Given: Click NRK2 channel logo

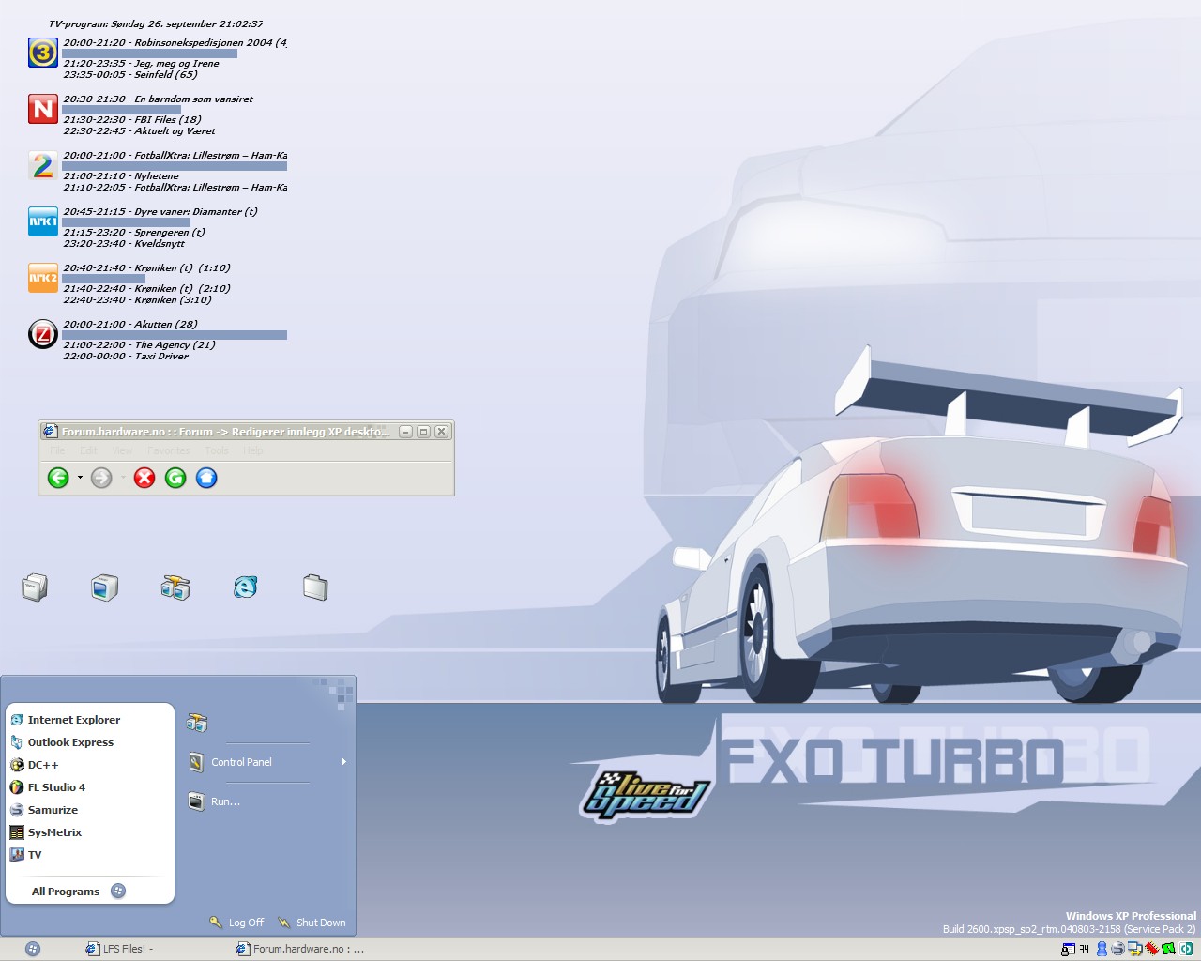Looking at the screenshot, I should pos(43,278).
